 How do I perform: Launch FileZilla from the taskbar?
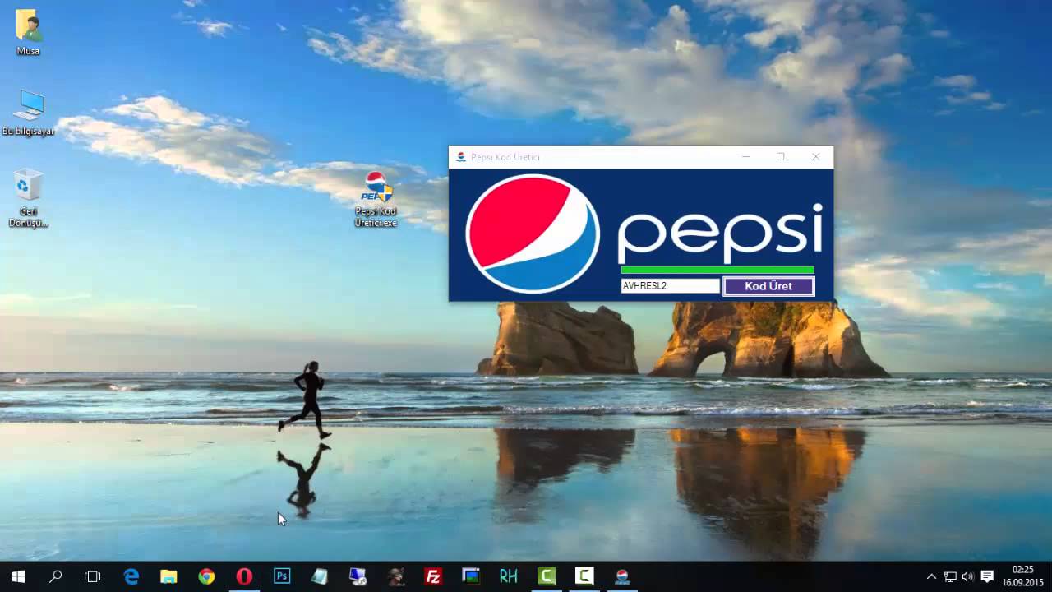coord(433,576)
